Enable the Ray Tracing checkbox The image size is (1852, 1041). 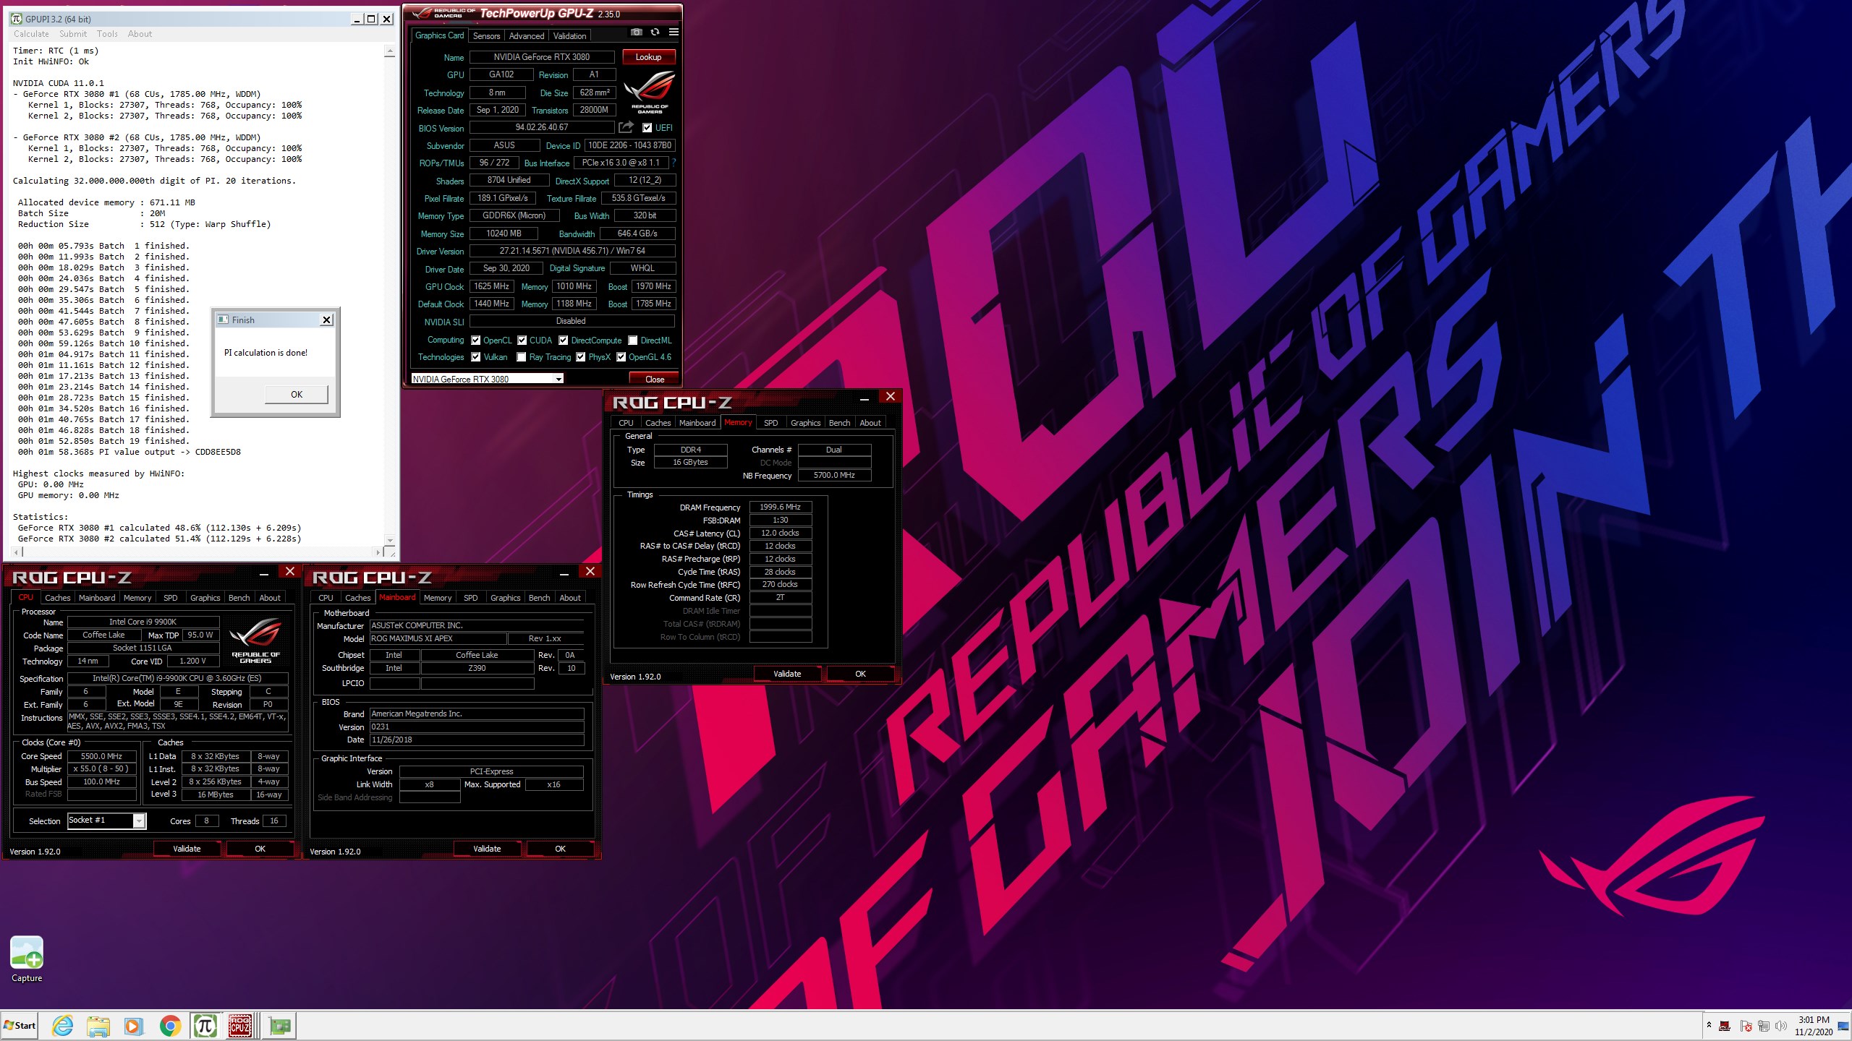coord(522,357)
